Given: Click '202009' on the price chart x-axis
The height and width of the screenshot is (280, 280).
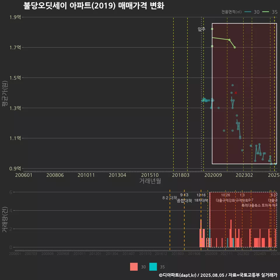Looking at the screenshot, I should [x=213, y=175].
